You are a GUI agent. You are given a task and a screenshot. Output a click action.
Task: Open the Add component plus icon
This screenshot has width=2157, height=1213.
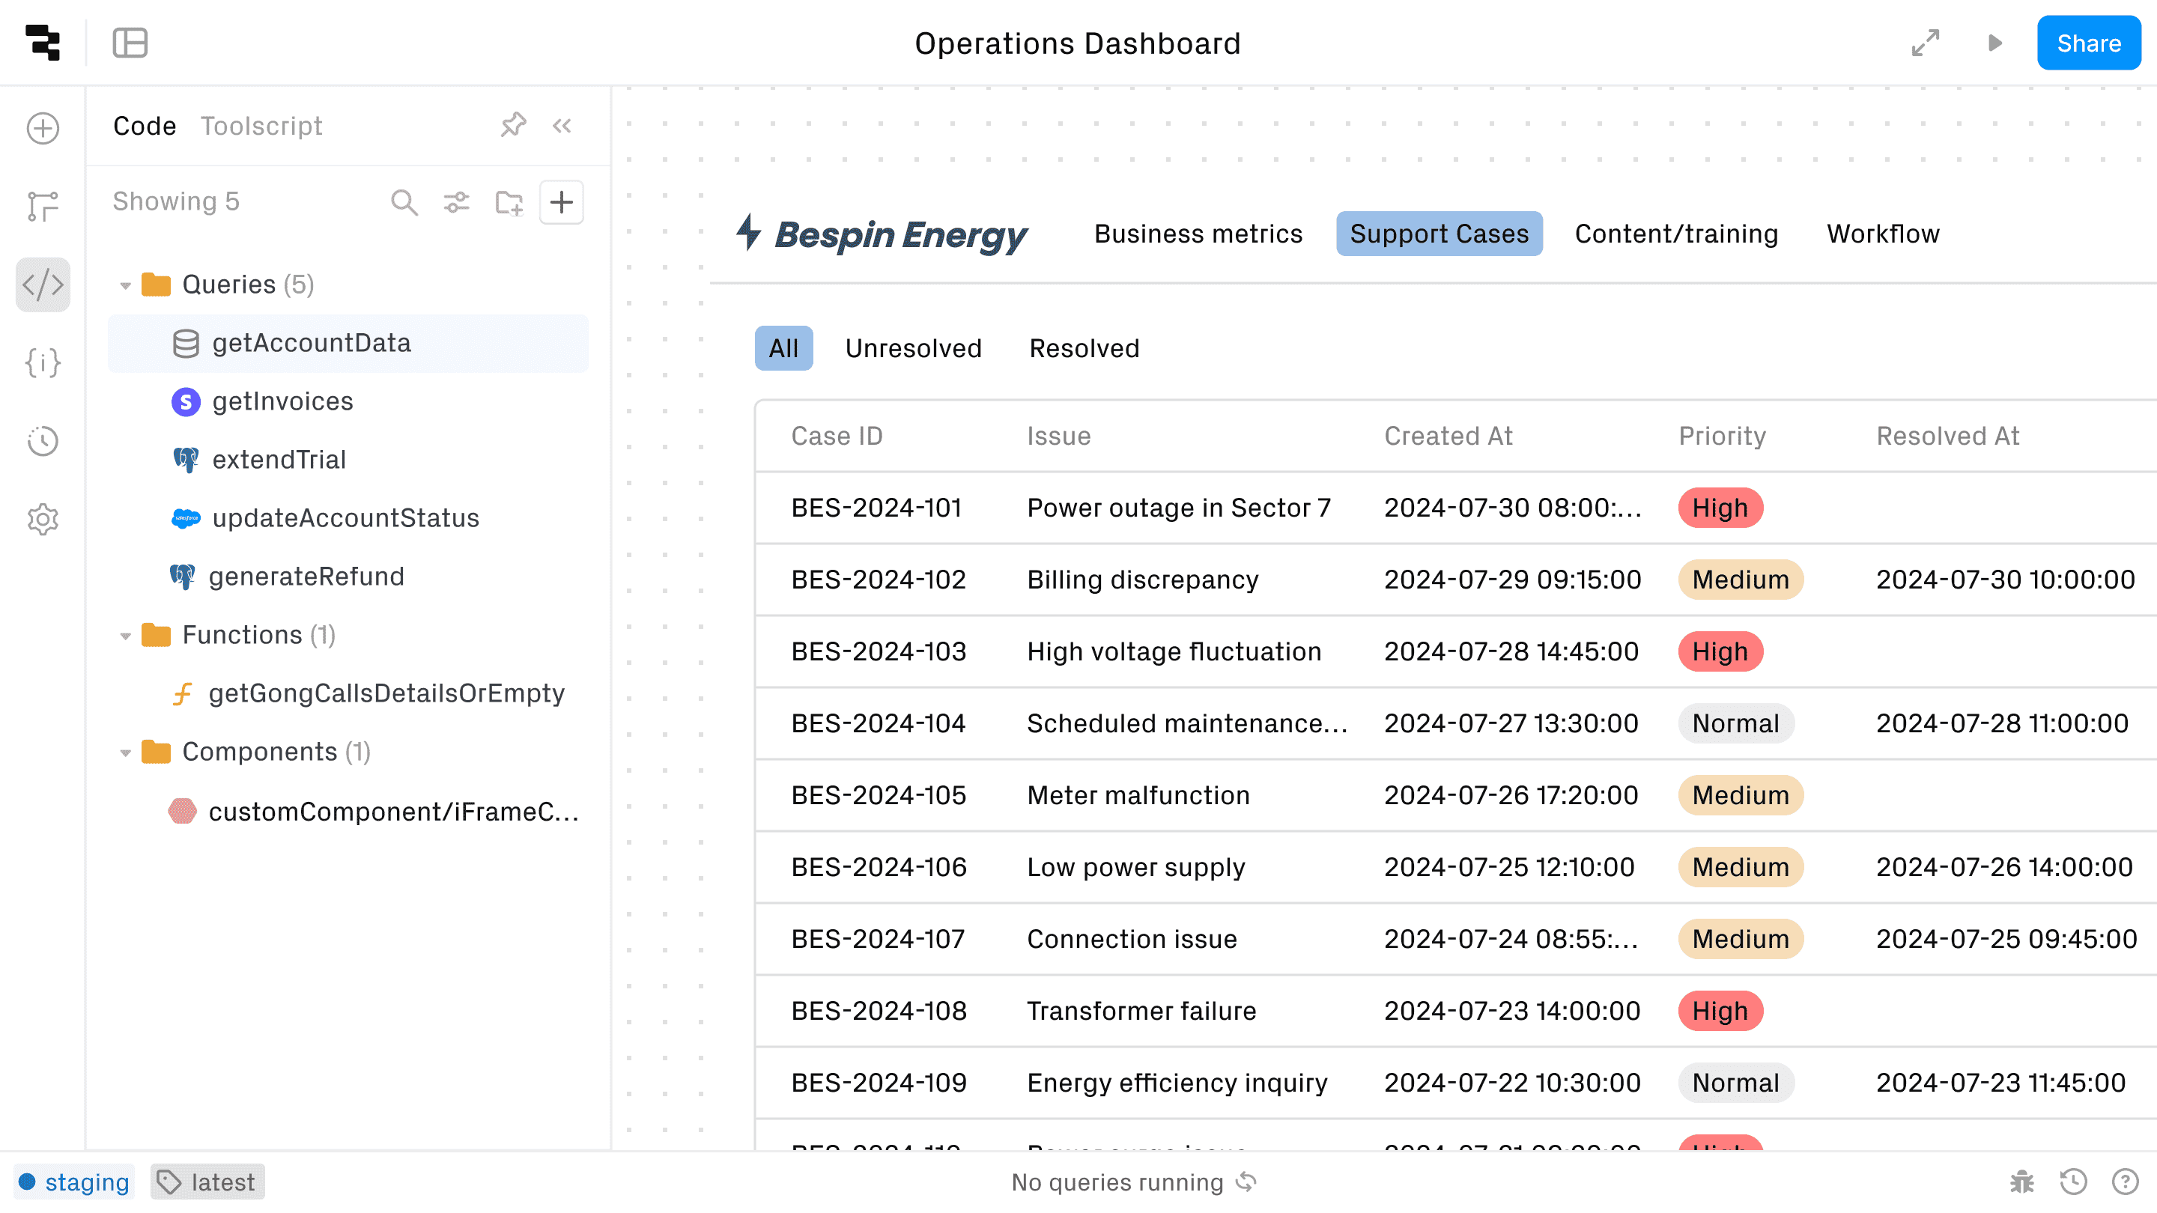click(43, 128)
